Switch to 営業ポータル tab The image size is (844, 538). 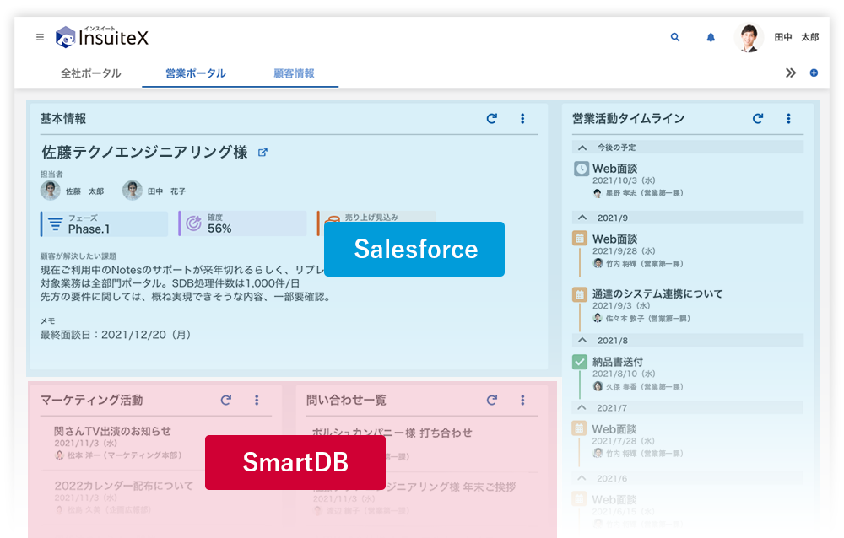[196, 73]
